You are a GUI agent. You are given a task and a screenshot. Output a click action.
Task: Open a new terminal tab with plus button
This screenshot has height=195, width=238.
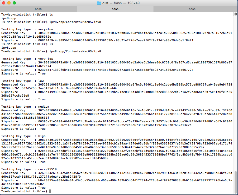(234, 9)
